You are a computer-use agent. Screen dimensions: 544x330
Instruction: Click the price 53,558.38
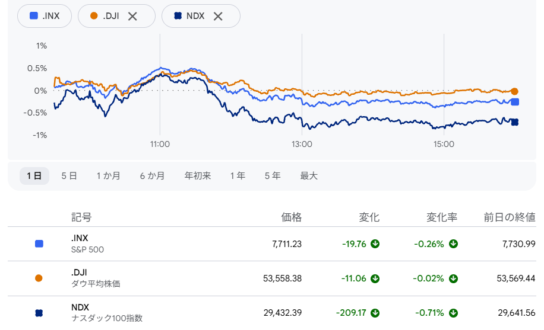283,278
